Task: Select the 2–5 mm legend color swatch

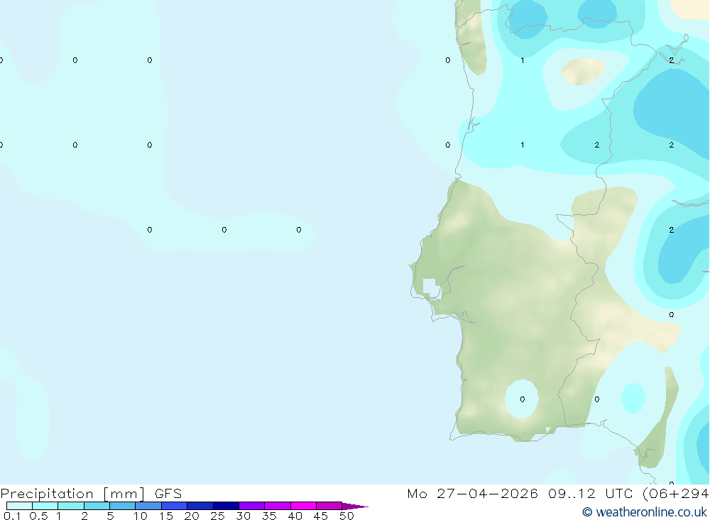Action: 97,506
